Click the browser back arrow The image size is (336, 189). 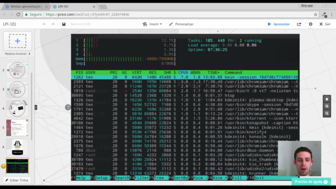[x=5, y=14]
